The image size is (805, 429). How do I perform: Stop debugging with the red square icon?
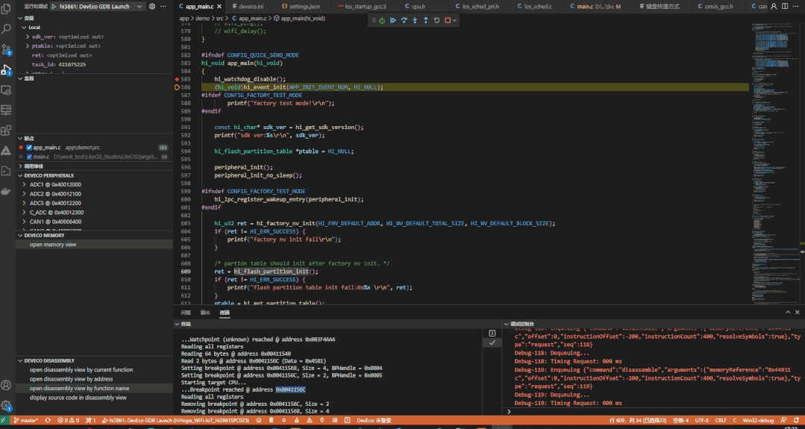[x=447, y=20]
